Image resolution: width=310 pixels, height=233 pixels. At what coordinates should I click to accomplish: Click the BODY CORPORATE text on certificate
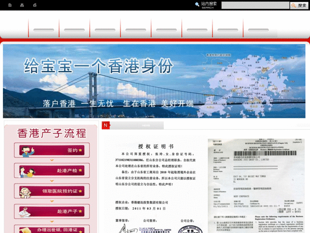pos(241,196)
